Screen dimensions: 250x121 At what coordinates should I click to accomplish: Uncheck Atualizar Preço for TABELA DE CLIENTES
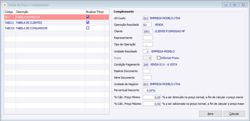(88, 22)
